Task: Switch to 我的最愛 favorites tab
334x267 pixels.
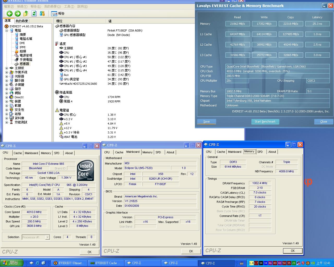Action: click(x=22, y=21)
